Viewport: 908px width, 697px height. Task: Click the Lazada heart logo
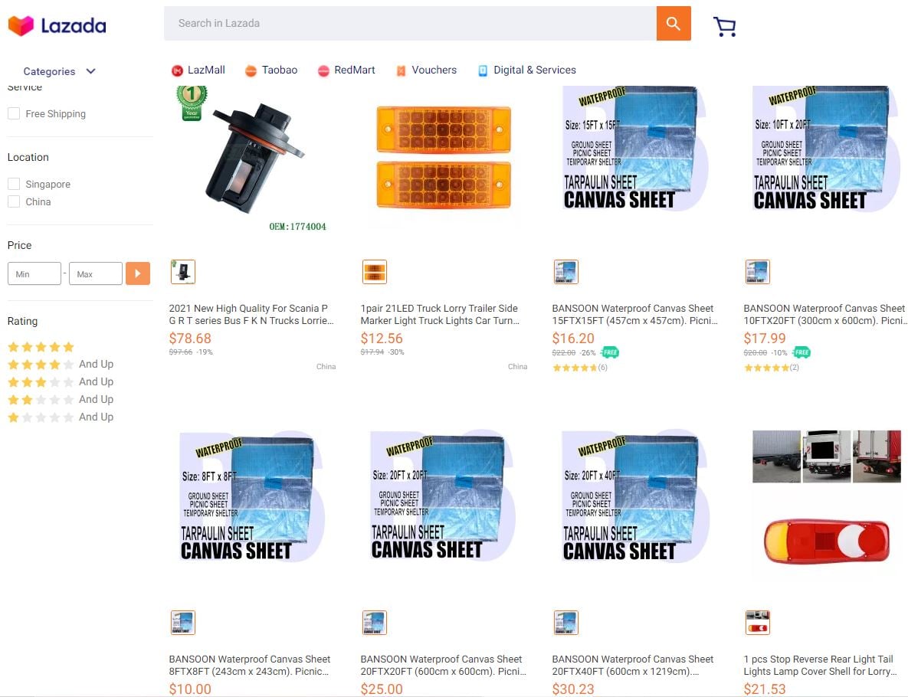point(21,25)
